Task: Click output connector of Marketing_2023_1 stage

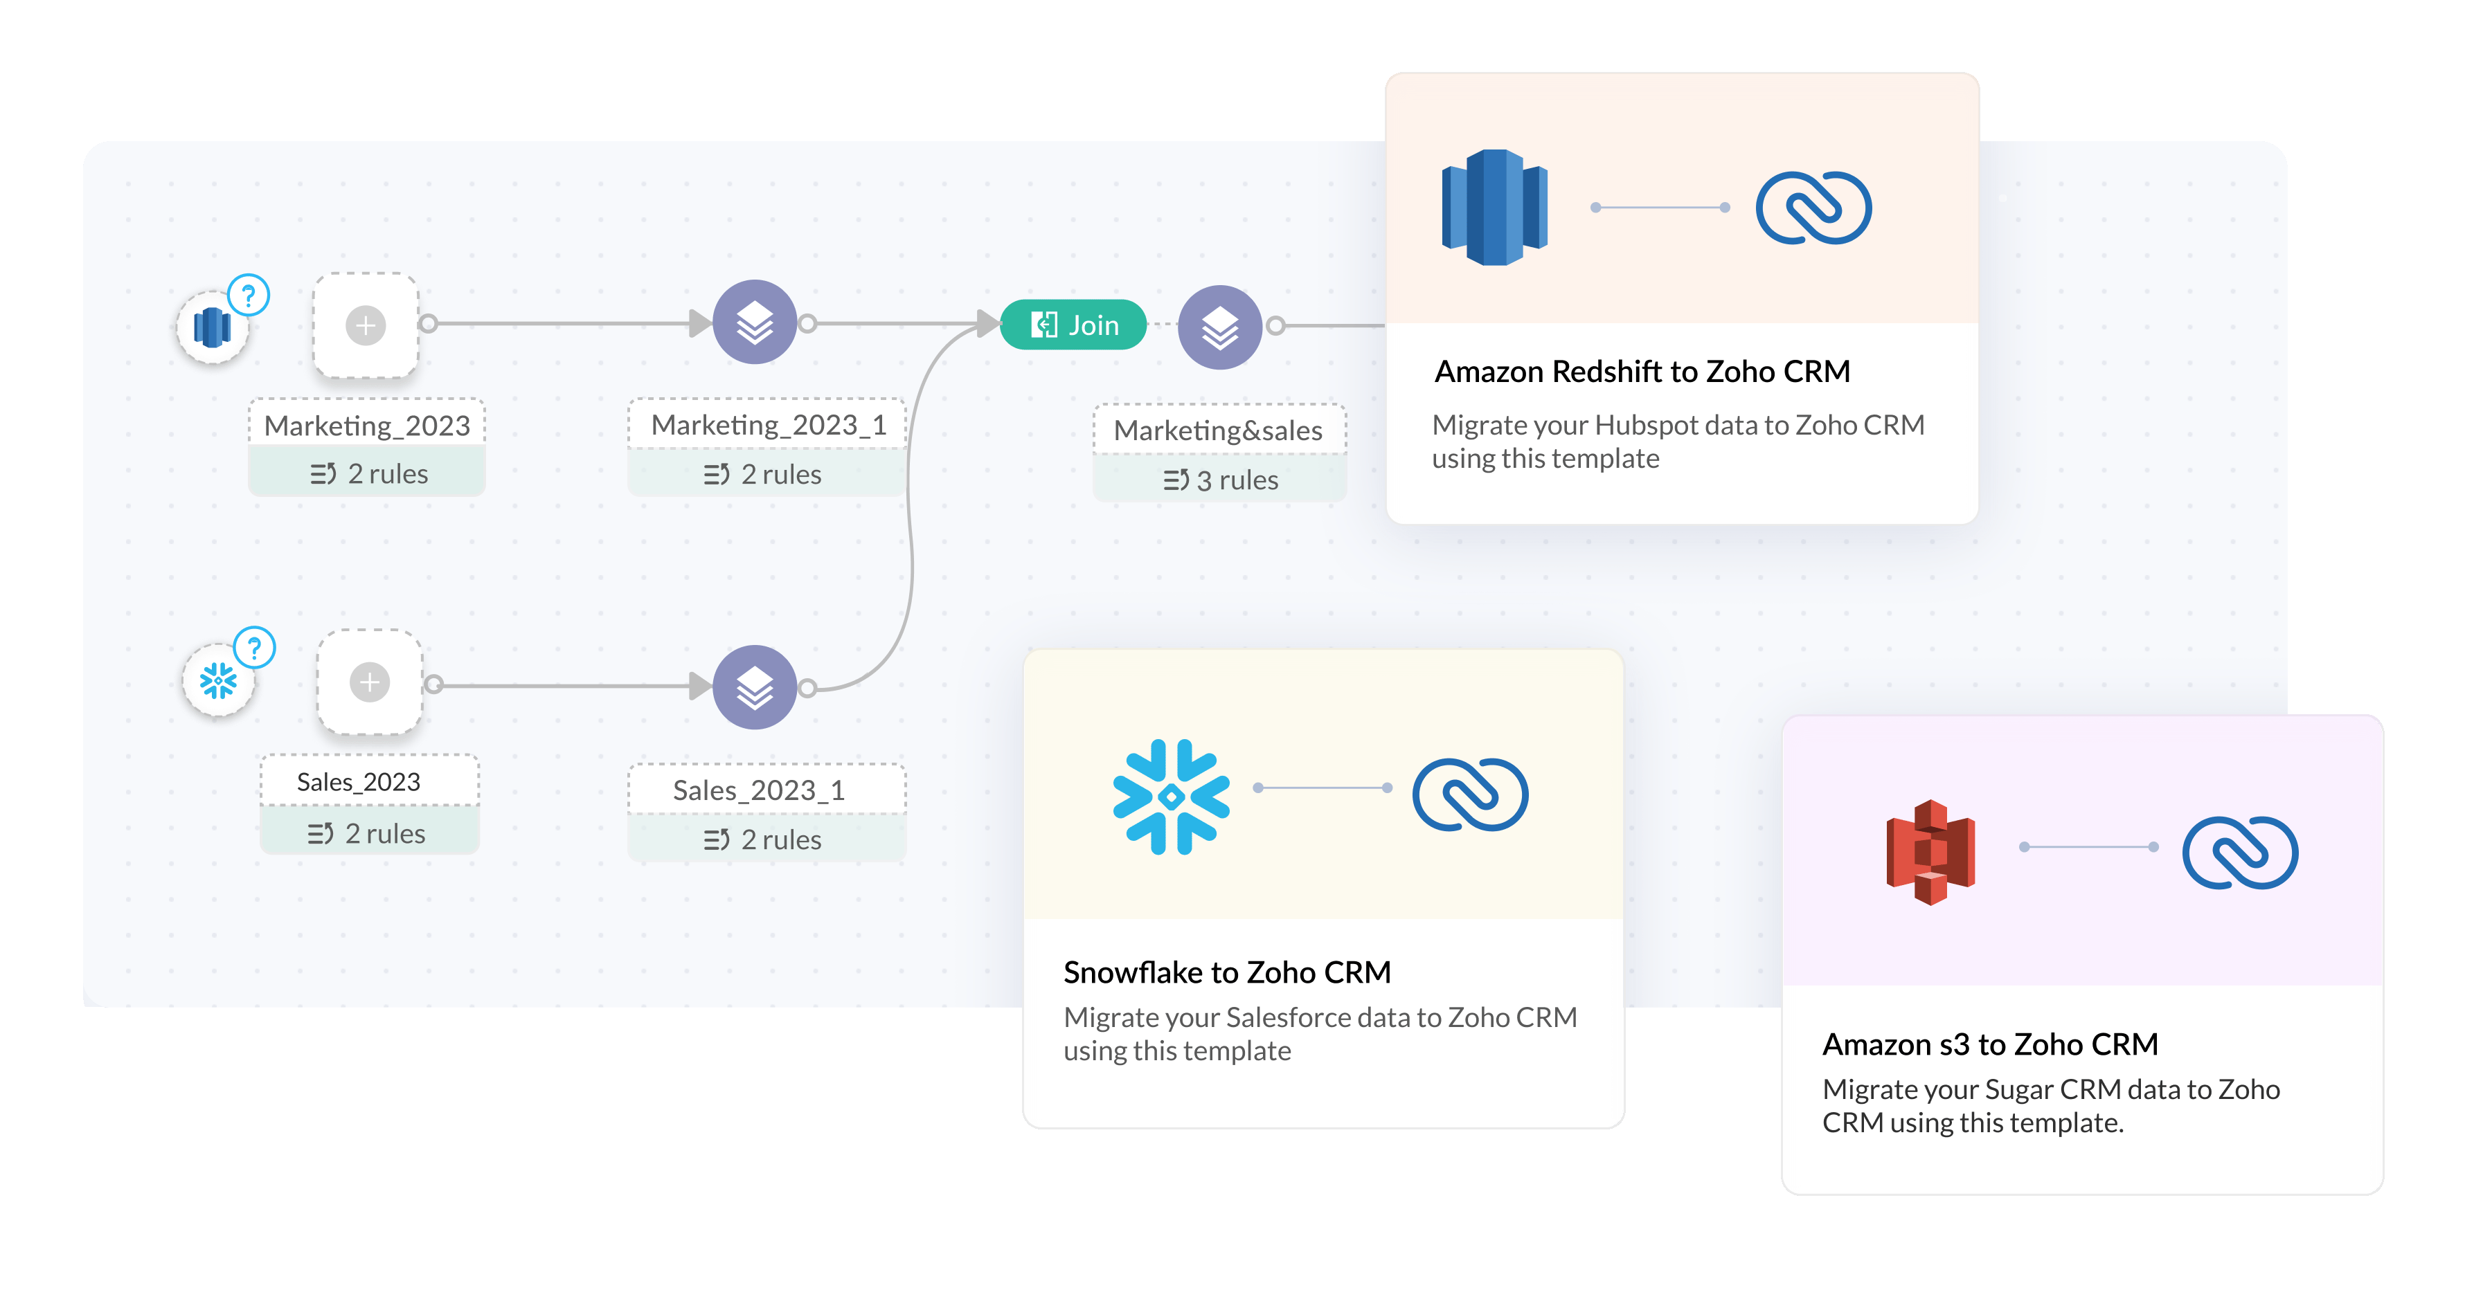Action: (807, 324)
